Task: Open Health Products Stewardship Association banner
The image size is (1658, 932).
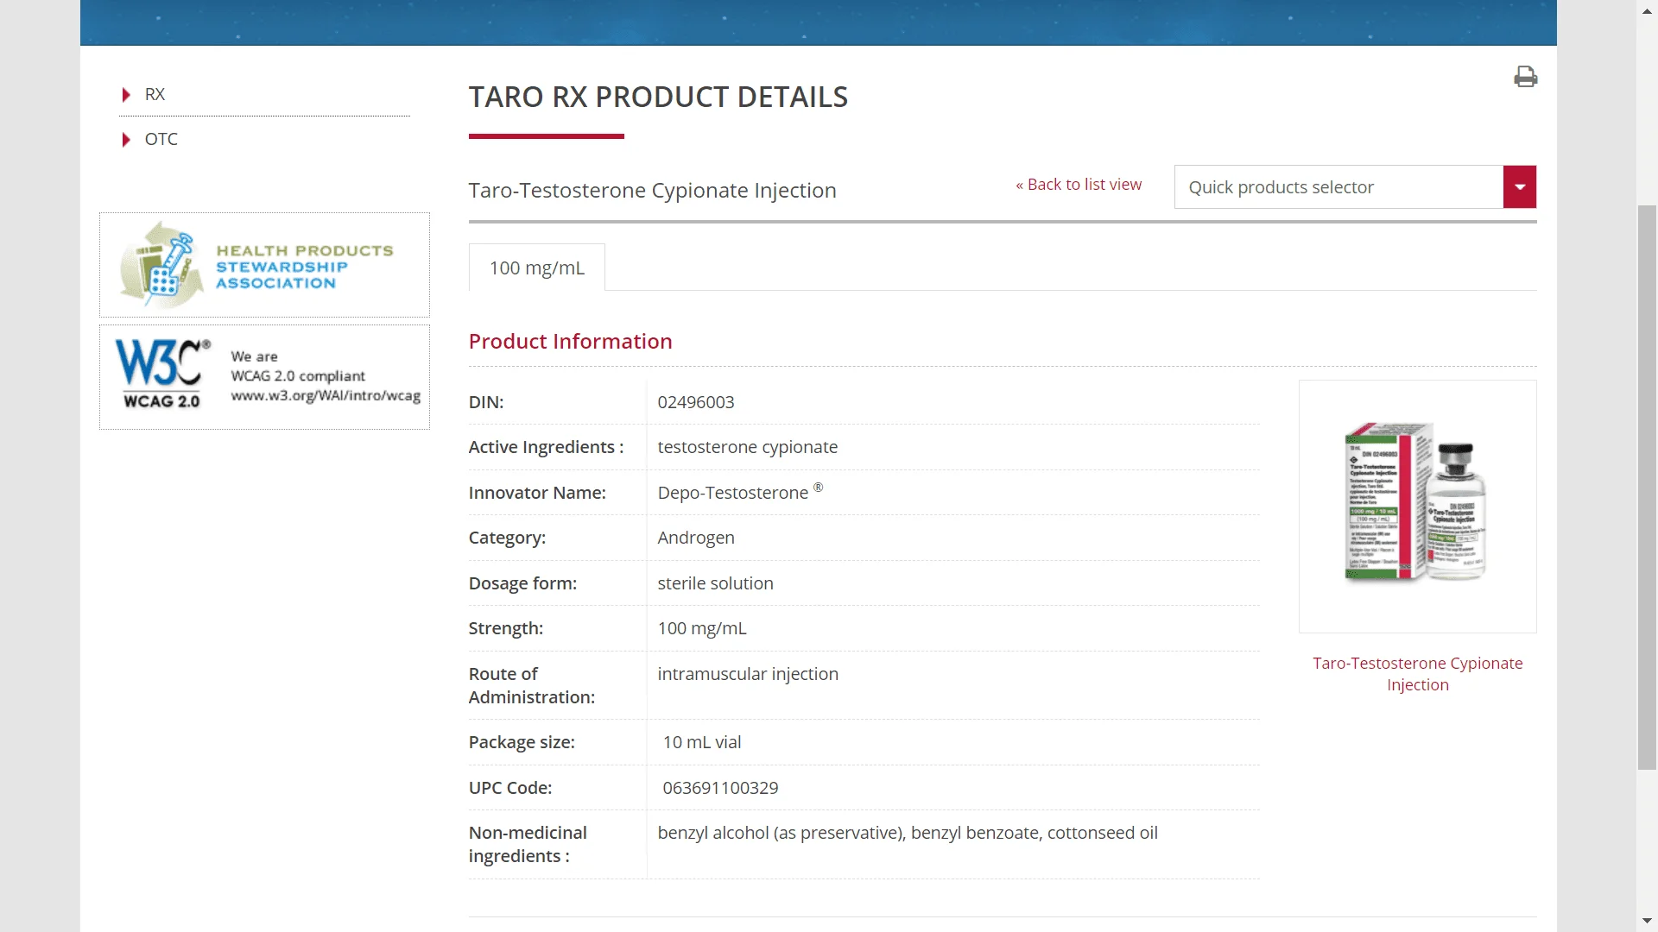Action: tap(264, 265)
